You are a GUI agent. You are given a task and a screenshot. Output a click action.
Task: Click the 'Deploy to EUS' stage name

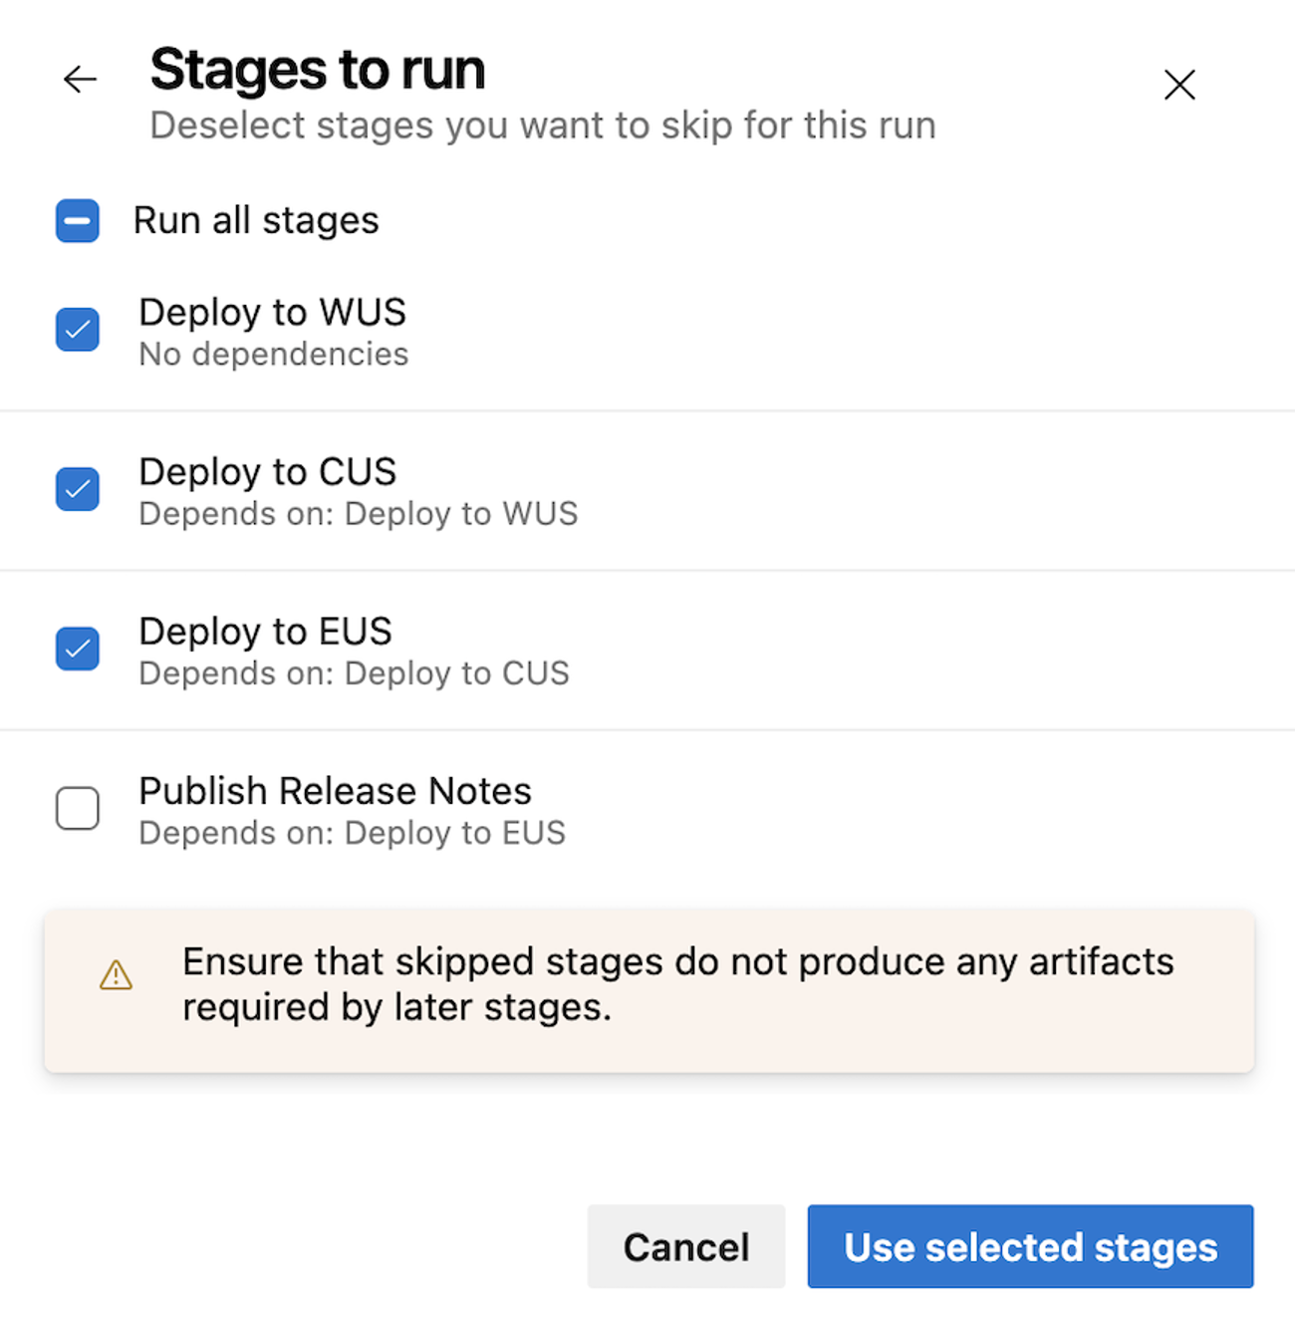(x=265, y=631)
